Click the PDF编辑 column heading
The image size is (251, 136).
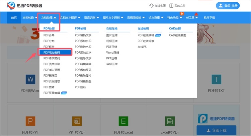[80, 28]
